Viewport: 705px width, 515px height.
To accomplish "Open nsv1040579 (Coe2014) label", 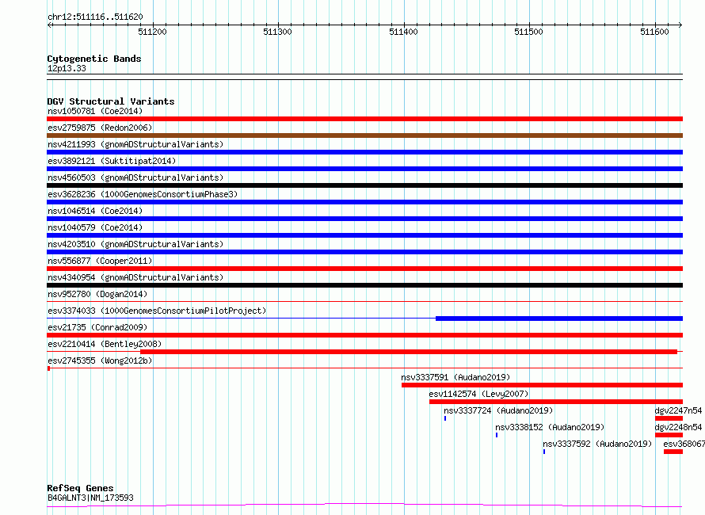I will coord(95,227).
